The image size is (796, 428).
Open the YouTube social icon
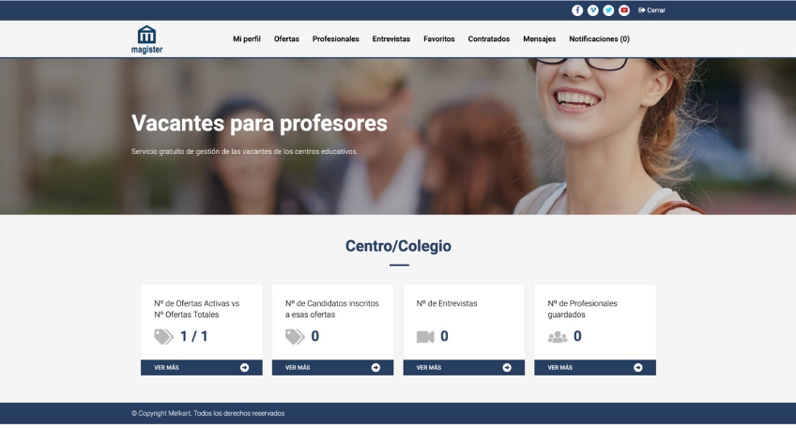624,10
